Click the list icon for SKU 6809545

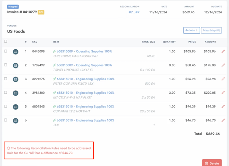[x=15, y=107]
